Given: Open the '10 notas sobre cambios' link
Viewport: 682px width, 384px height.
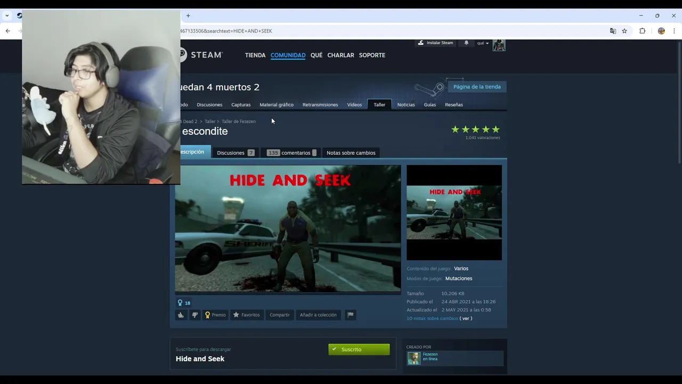Looking at the screenshot, I should click(432, 318).
